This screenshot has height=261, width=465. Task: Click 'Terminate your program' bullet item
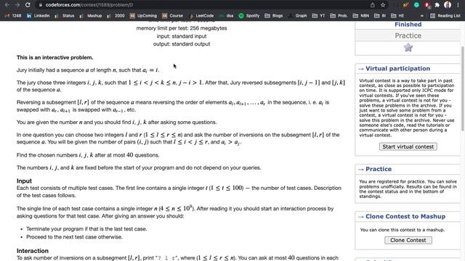[86, 229]
